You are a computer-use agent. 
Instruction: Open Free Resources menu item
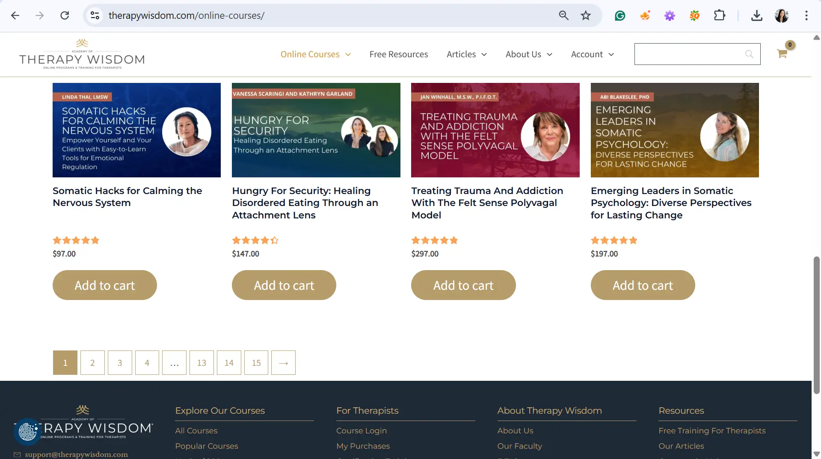tap(398, 54)
